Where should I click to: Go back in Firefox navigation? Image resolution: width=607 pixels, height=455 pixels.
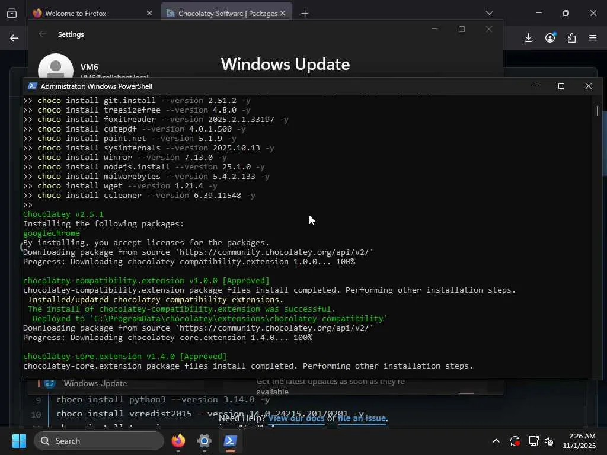(14, 38)
